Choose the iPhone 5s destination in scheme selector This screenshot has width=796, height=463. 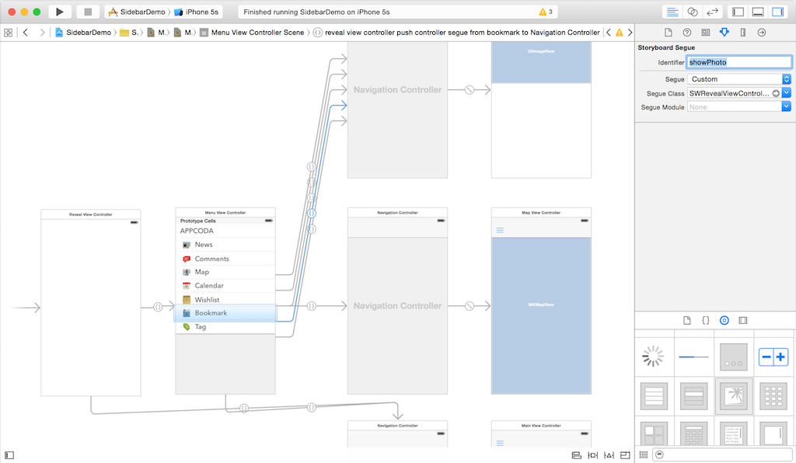point(203,12)
